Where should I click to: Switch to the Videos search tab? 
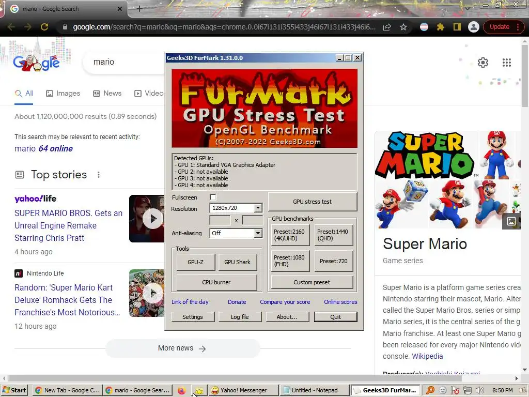pyautogui.click(x=149, y=94)
